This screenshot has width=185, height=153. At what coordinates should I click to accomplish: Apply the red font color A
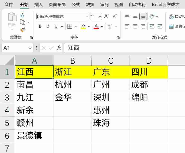tap(96, 26)
